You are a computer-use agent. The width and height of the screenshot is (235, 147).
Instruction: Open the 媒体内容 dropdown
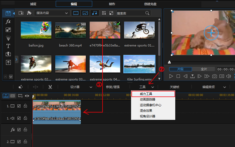click(52, 13)
